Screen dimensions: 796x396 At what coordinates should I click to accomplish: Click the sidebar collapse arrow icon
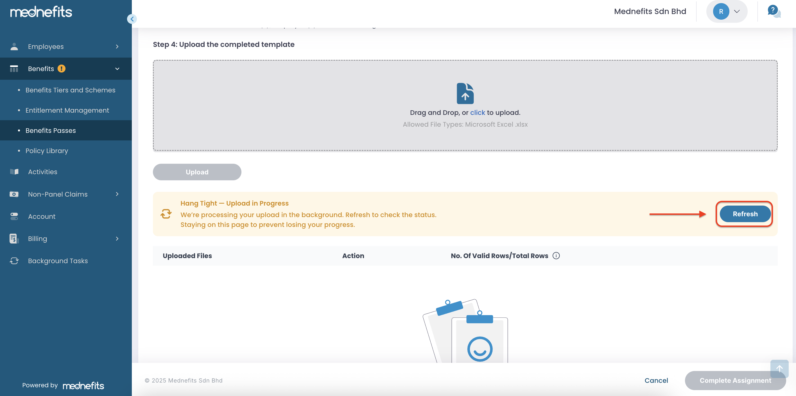pos(132,19)
